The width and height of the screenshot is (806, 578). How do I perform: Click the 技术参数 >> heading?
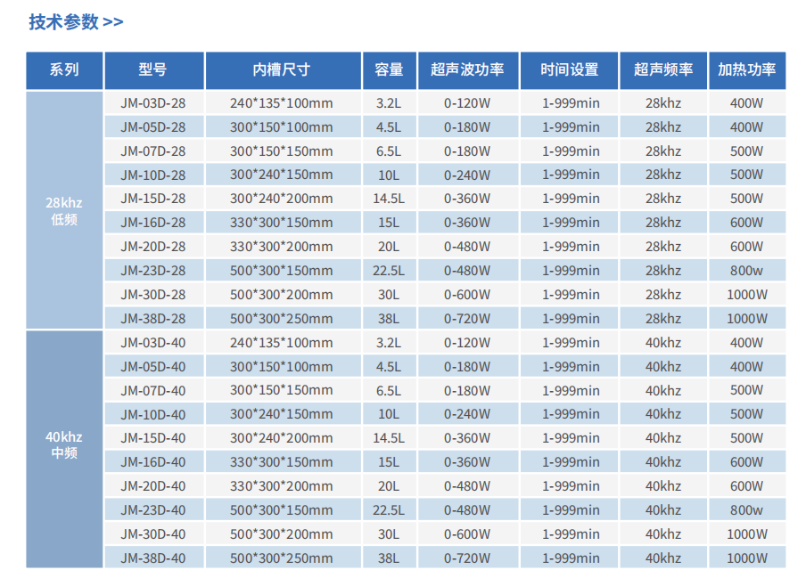76,22
